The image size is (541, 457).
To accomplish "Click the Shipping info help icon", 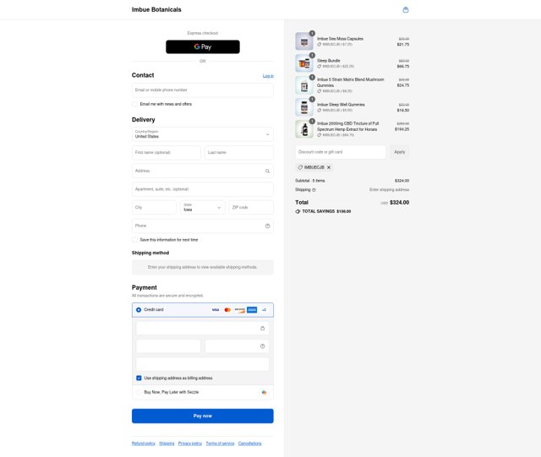I will (x=314, y=190).
